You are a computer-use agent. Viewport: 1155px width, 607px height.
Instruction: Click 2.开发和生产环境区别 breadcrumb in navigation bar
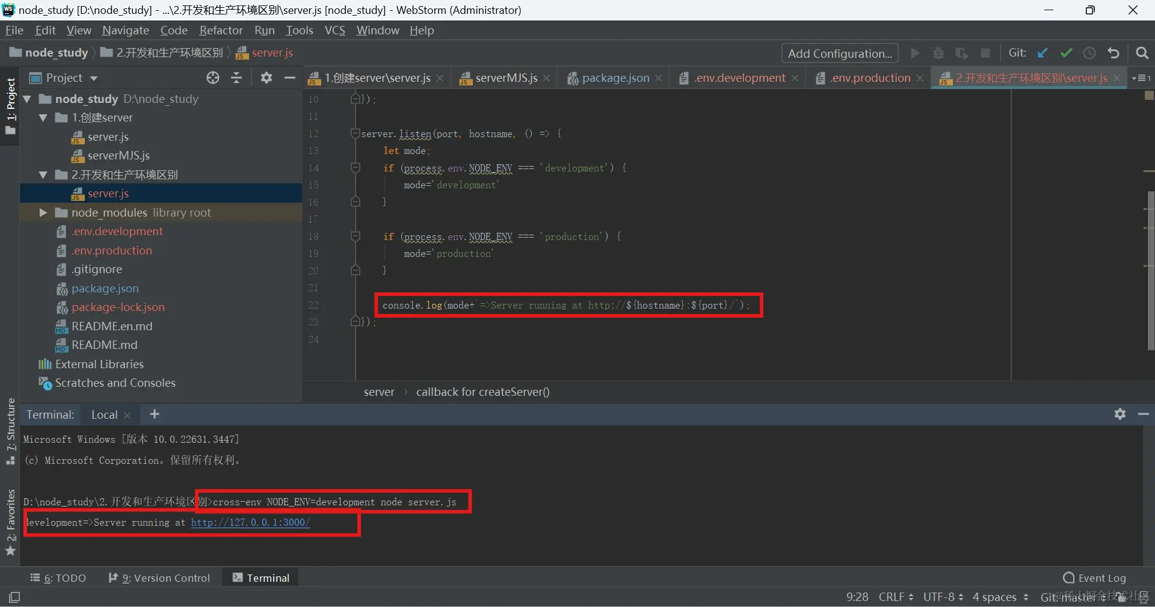pyautogui.click(x=162, y=53)
